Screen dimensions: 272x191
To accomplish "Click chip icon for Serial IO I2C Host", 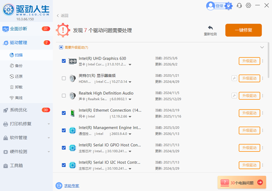I will 73,165.
